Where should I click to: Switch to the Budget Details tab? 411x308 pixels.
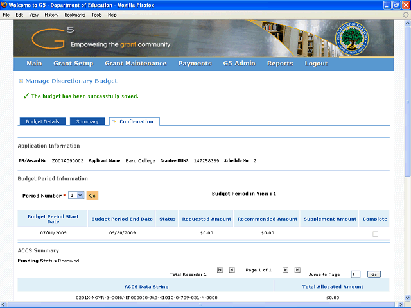[42, 121]
